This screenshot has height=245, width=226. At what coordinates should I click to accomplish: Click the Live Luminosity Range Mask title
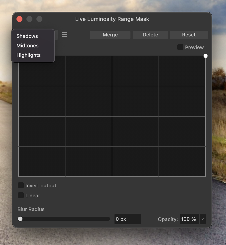pos(112,19)
